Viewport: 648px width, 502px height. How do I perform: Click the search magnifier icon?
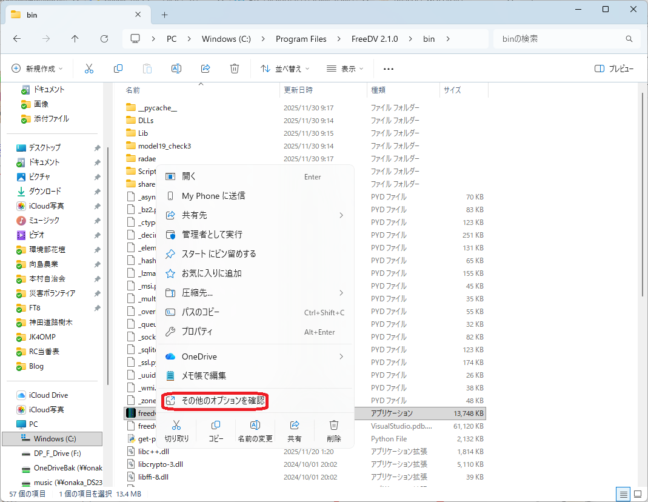click(629, 39)
